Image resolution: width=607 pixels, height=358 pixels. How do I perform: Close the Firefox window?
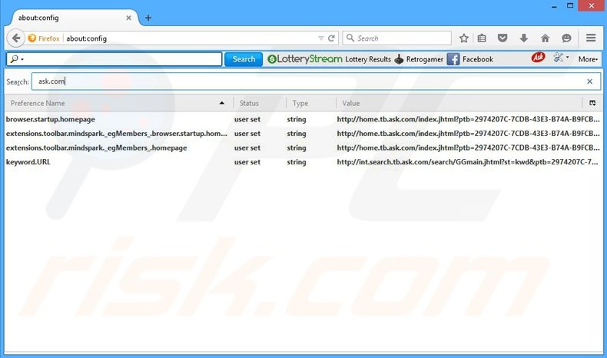[591, 5]
